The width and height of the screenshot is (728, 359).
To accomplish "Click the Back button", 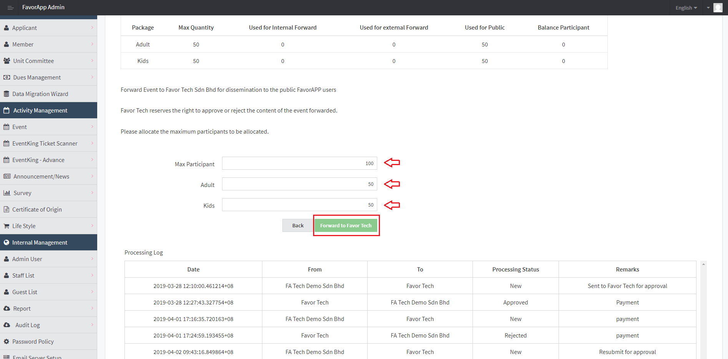I will (x=298, y=225).
